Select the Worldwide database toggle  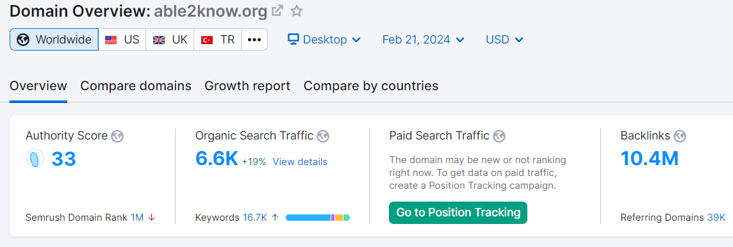click(54, 40)
